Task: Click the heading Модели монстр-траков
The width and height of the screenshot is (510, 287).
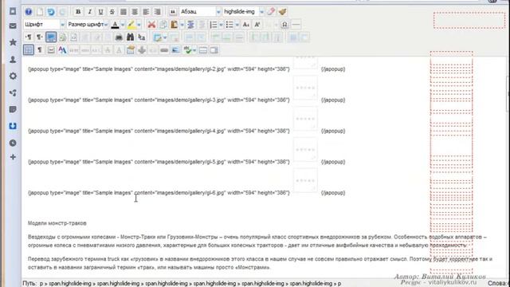Action: 57,223
